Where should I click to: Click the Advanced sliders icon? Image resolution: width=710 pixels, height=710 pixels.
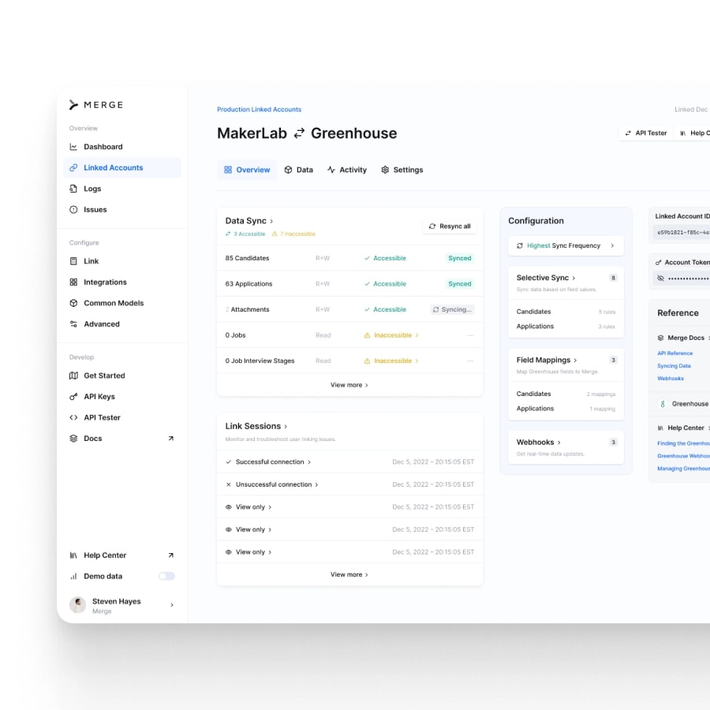73,324
